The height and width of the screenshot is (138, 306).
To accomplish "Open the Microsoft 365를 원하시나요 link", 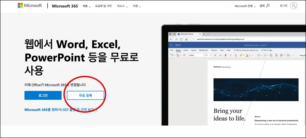I will [61, 110].
